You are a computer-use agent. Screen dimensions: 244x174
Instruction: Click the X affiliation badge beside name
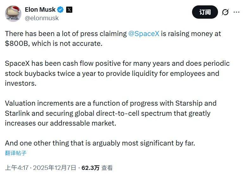(x=69, y=10)
